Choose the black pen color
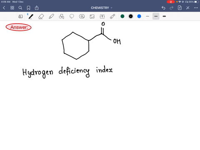The height and width of the screenshot is (150, 200). point(131,16)
